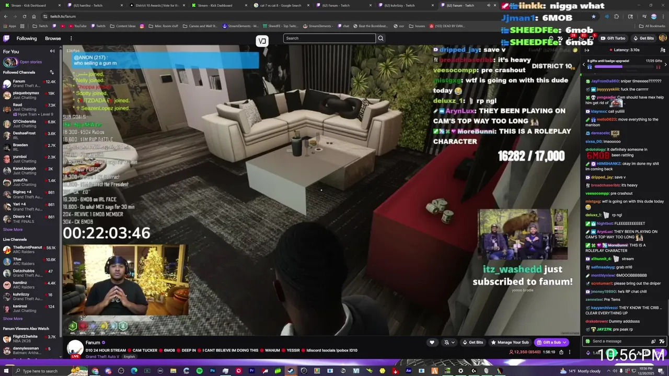Open plaqueboymax channel in sidebar
Screen dimensions: 669x376
[x=29, y=96]
